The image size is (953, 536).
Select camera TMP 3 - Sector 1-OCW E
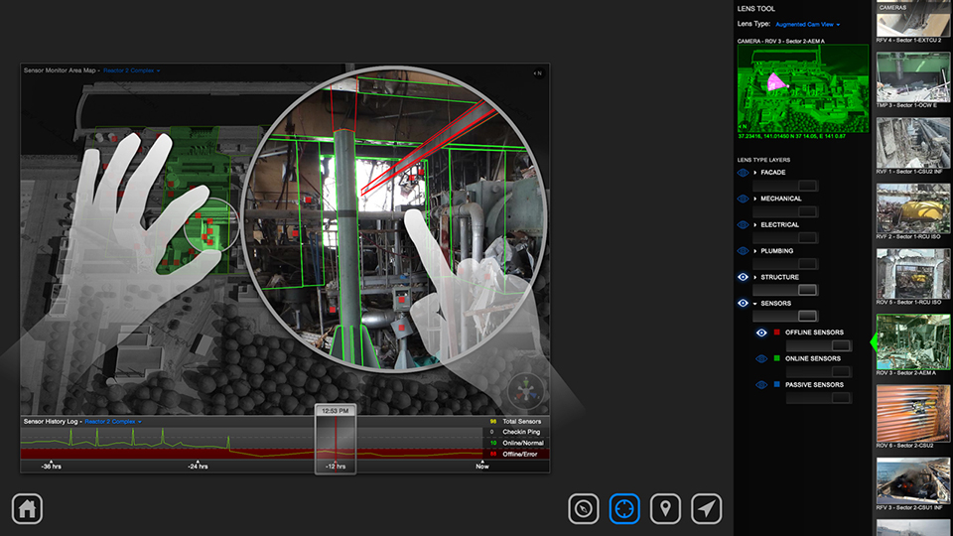point(913,80)
